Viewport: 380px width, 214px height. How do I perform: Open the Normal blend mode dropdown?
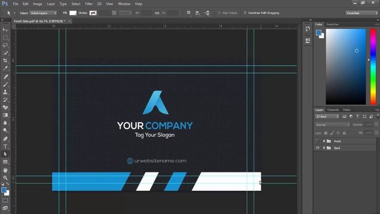tap(332, 125)
